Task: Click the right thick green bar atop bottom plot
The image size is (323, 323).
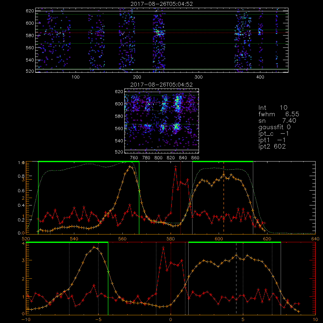Action: pyautogui.click(x=234, y=242)
